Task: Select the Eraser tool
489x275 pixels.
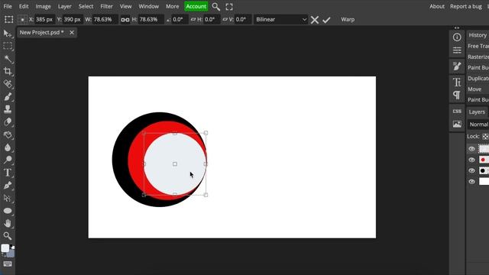Action: (x=8, y=122)
